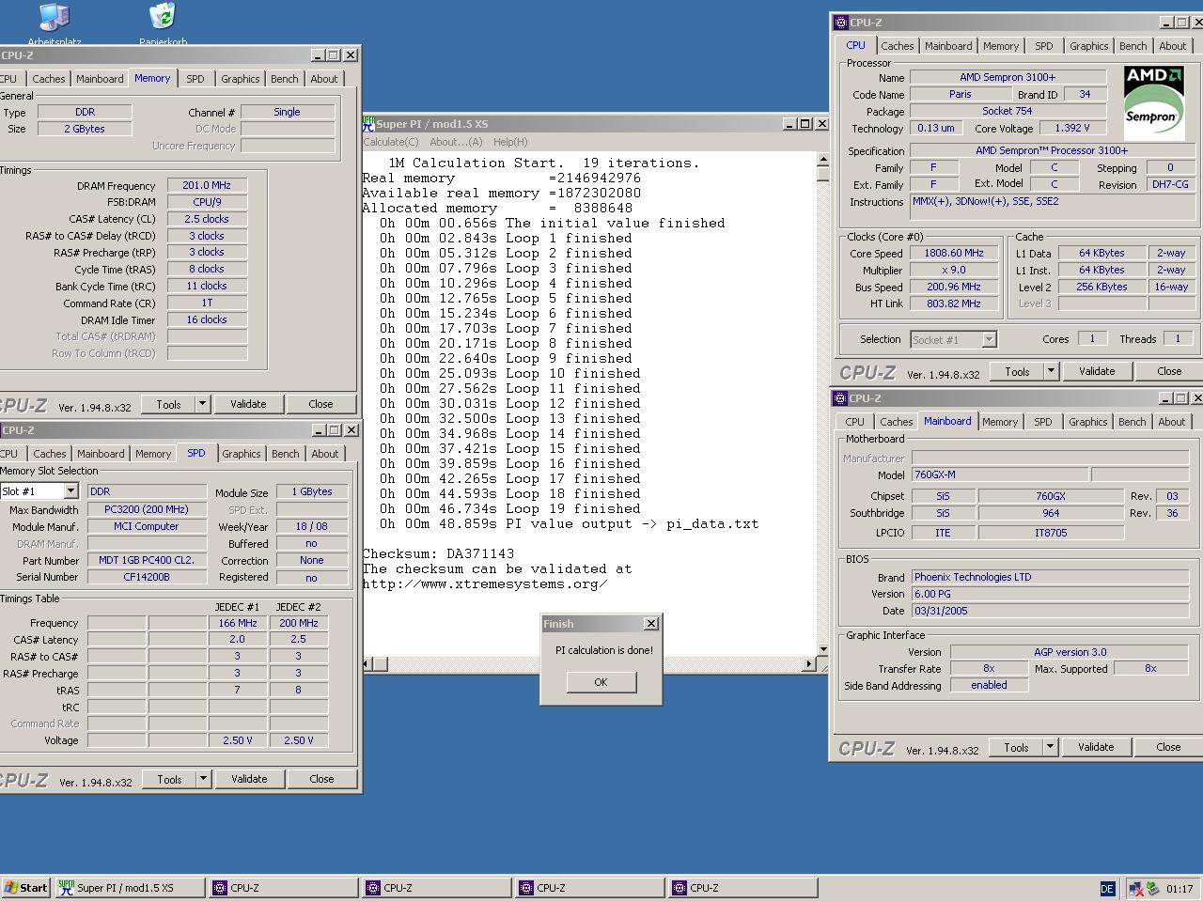
Task: Expand the Socket #1 selection combo box
Action: 989,339
